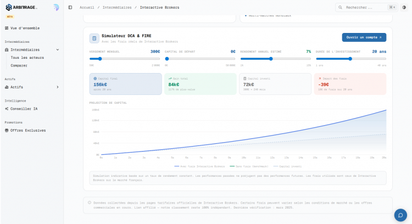This screenshot has width=412, height=224.
Task: Click the 20 ans duration value
Action: 379,52
